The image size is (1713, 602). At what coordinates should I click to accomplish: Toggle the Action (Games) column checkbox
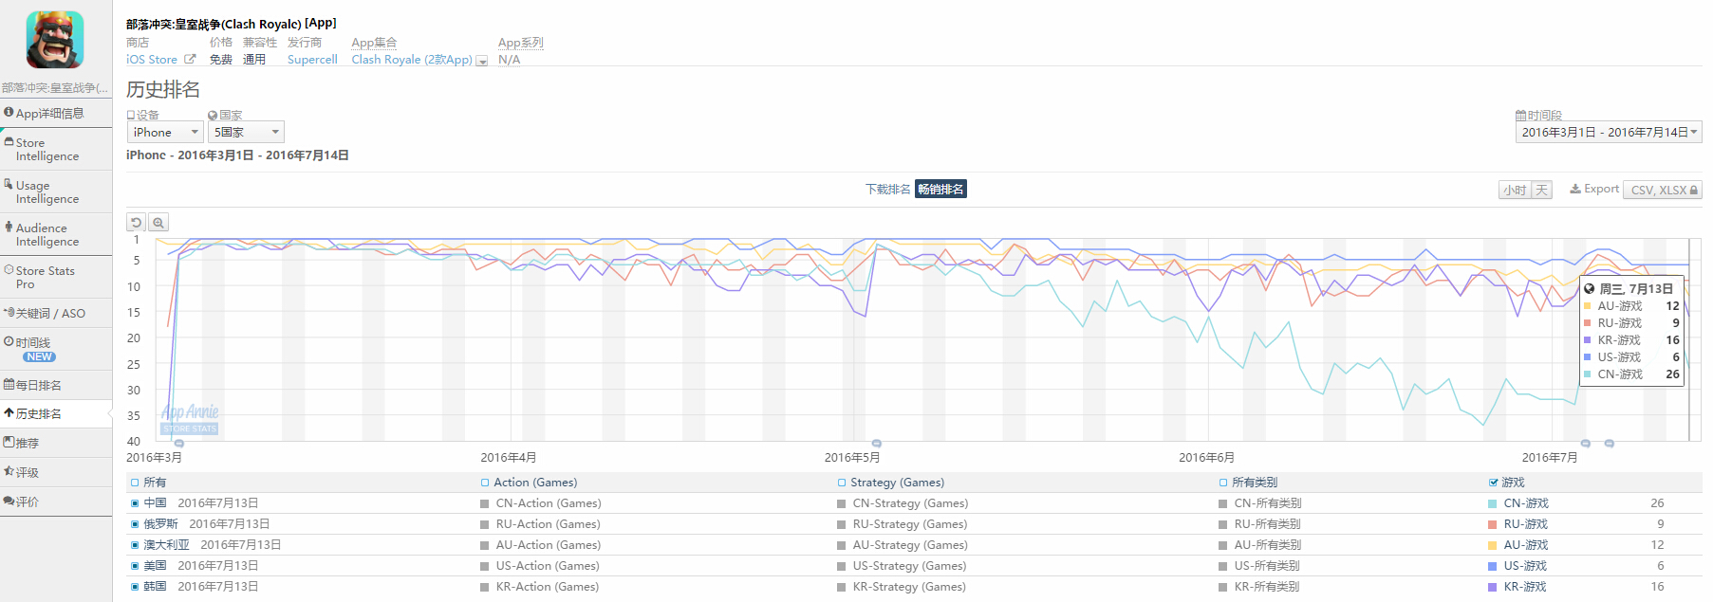485,483
